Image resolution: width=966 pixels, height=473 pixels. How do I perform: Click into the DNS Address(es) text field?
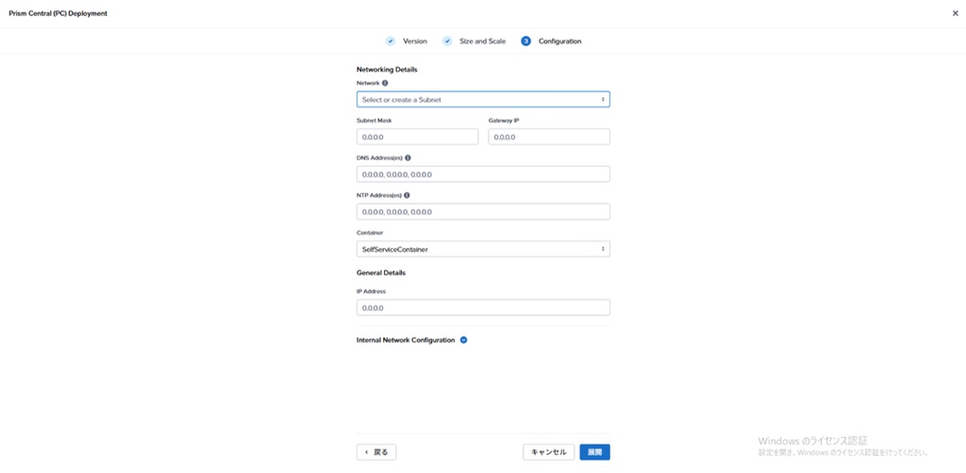(483, 174)
